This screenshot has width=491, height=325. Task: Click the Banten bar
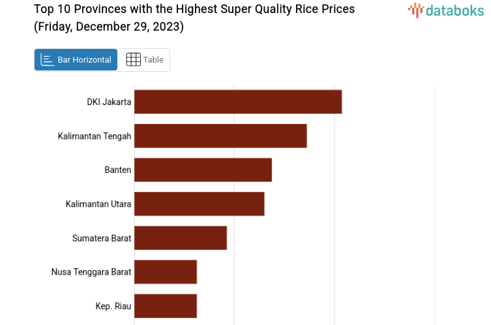click(203, 170)
